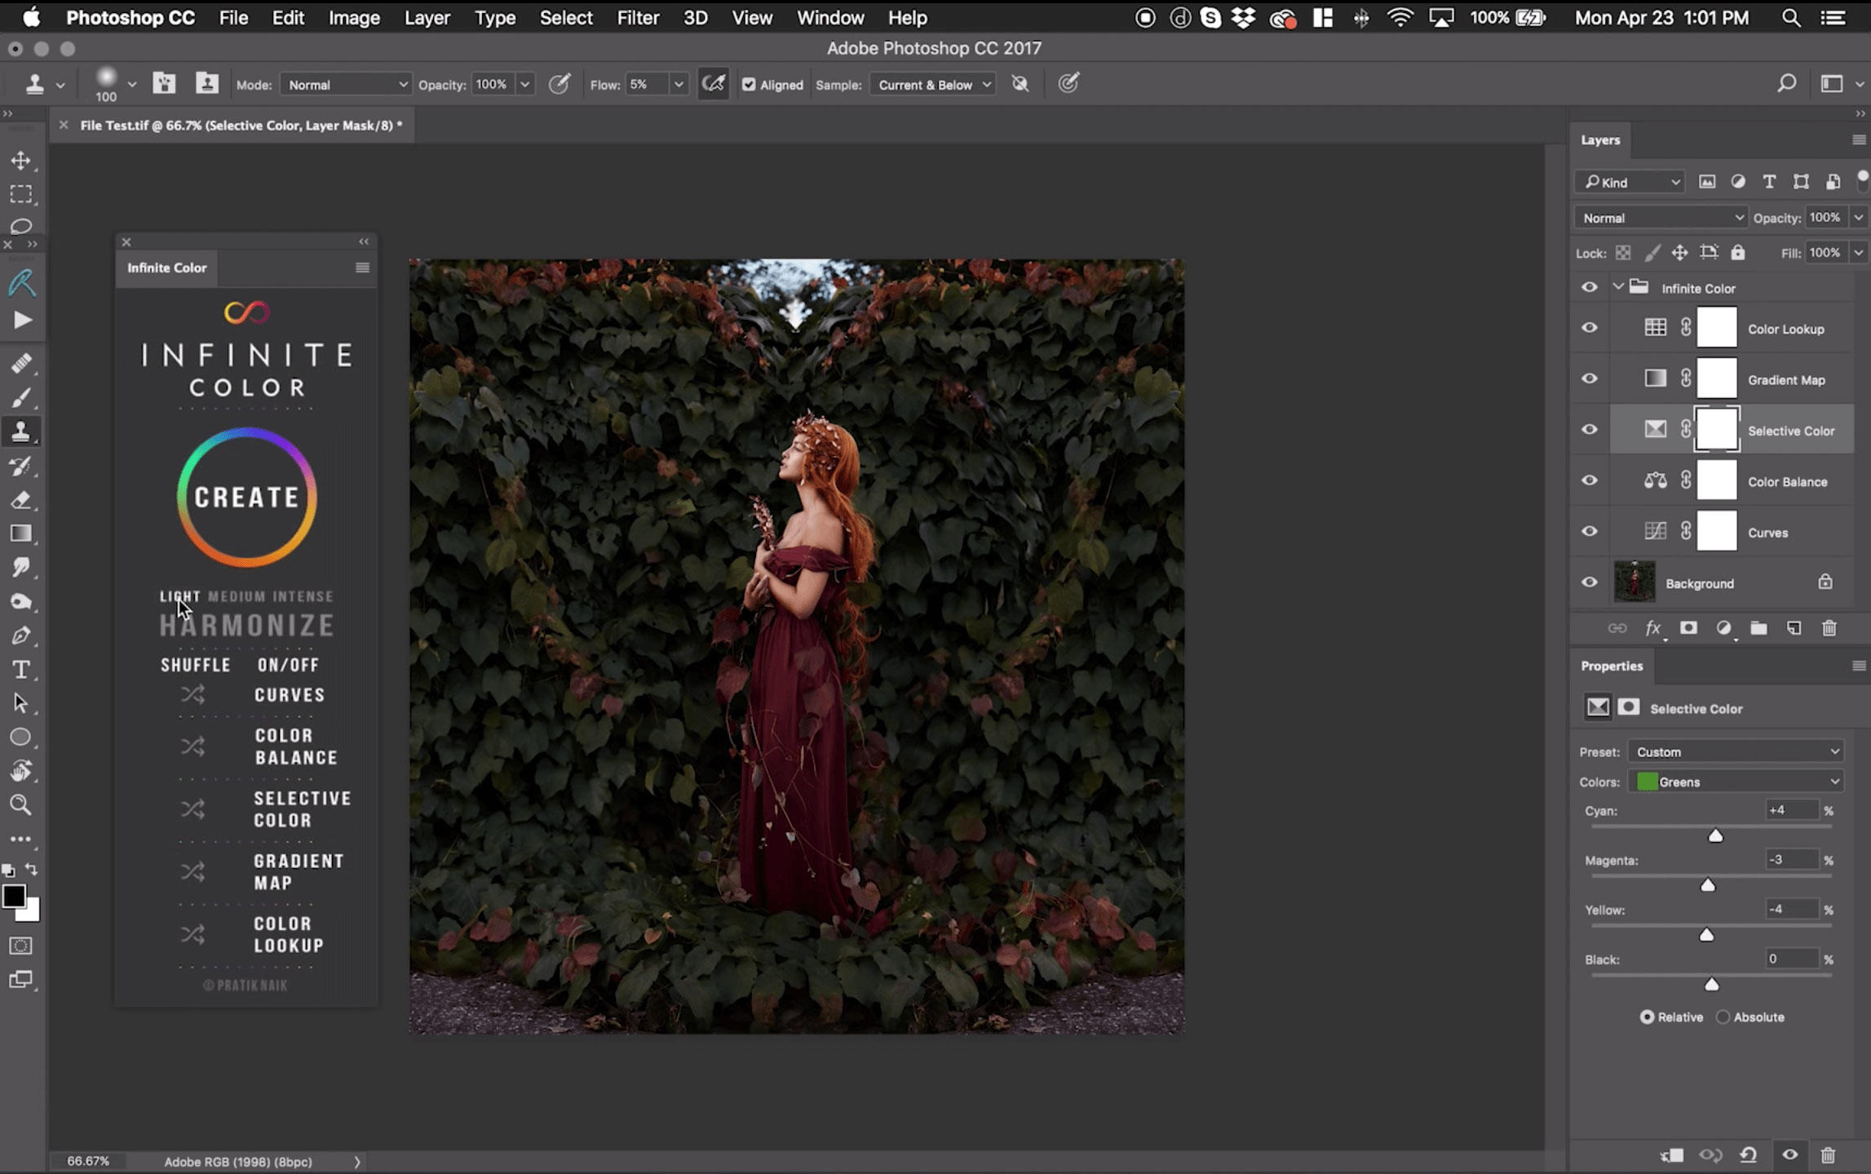Open the Filter menu

(638, 17)
